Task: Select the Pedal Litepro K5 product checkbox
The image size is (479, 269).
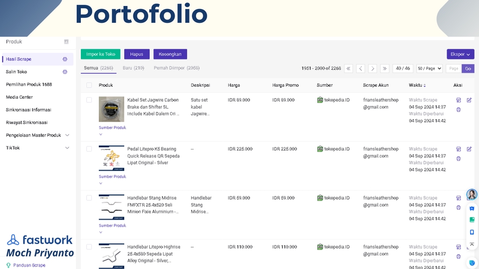Action: click(x=89, y=149)
